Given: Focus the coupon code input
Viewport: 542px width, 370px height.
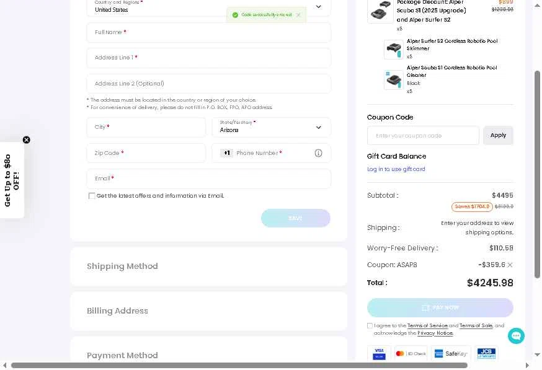Looking at the screenshot, I should point(423,136).
